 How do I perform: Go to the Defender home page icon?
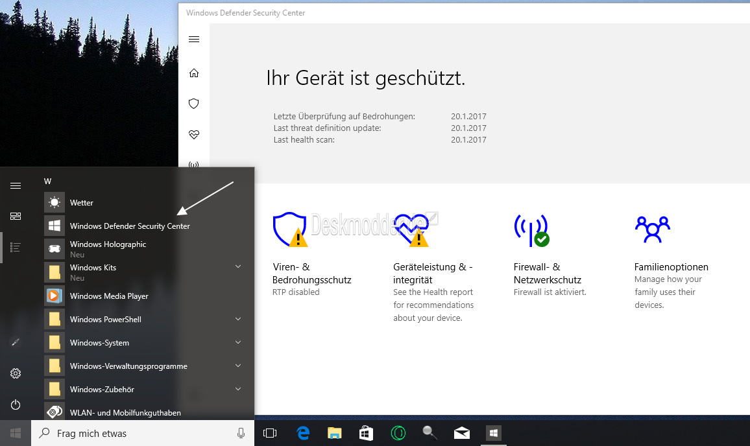(x=194, y=73)
